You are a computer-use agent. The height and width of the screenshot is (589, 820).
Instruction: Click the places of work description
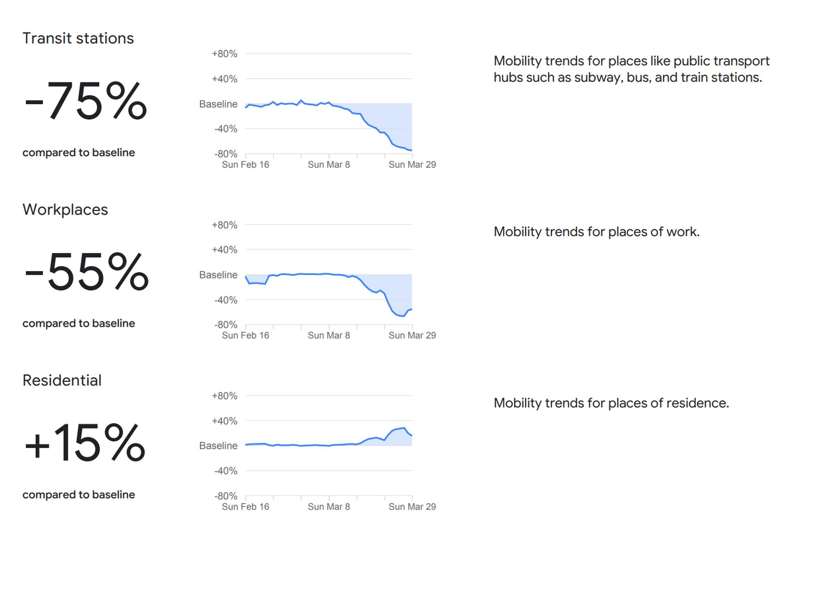pyautogui.click(x=596, y=232)
